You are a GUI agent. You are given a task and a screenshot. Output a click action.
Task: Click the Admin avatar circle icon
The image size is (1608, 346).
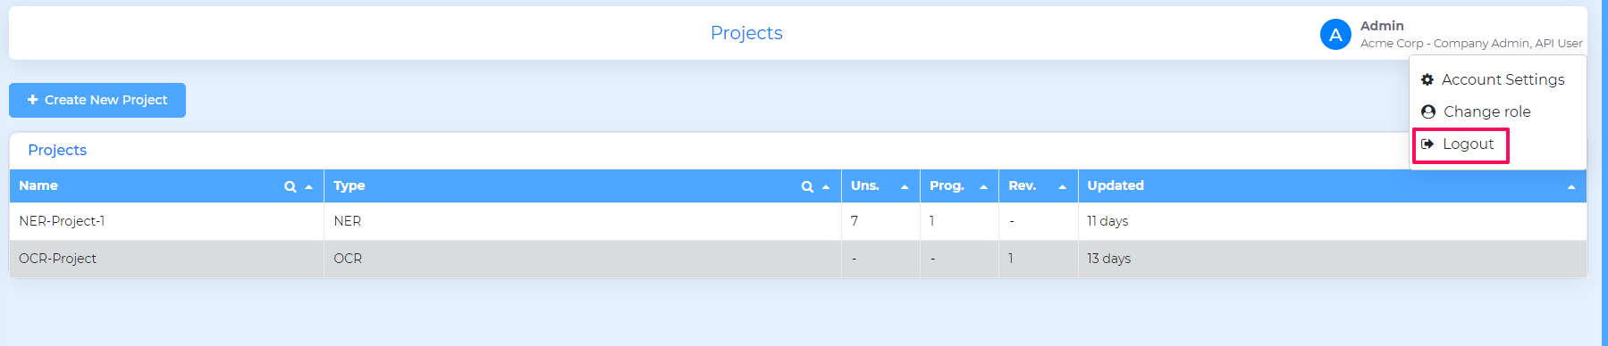1335,35
